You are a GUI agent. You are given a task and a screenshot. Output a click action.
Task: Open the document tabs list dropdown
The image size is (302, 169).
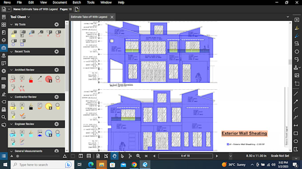(288, 17)
